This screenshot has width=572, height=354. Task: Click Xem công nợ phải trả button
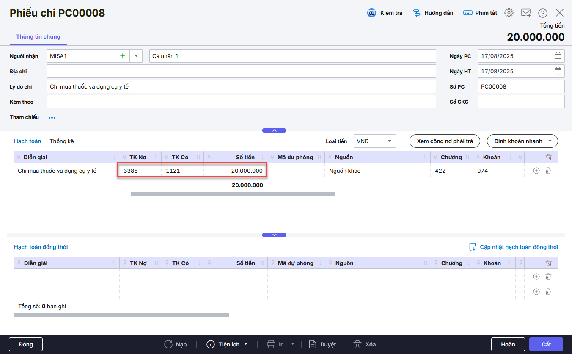(445, 141)
